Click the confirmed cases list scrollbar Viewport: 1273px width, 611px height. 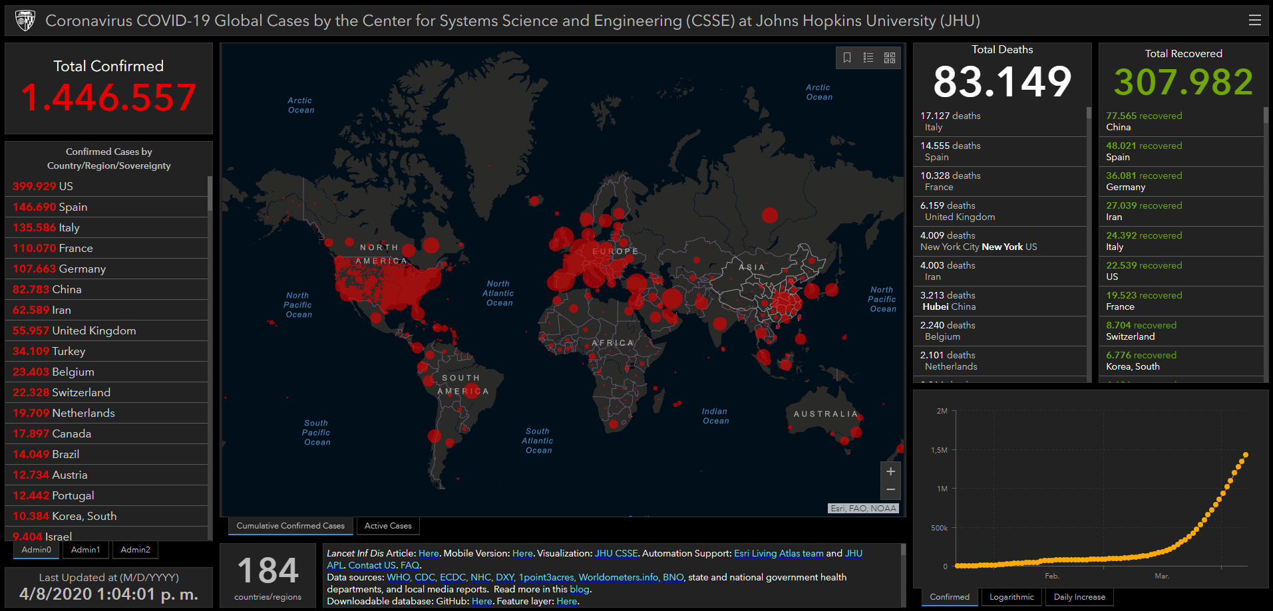point(210,194)
